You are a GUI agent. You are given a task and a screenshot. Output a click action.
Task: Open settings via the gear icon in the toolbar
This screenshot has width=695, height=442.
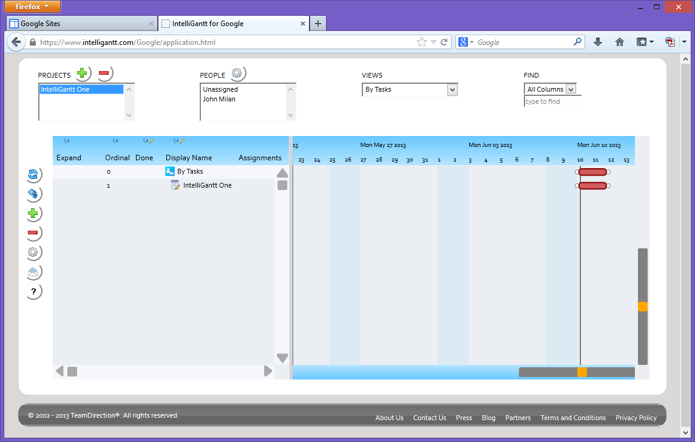pos(34,252)
